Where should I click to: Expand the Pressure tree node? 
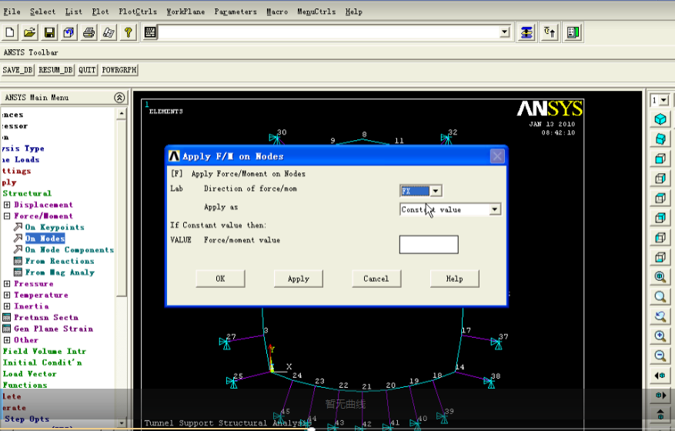point(7,283)
